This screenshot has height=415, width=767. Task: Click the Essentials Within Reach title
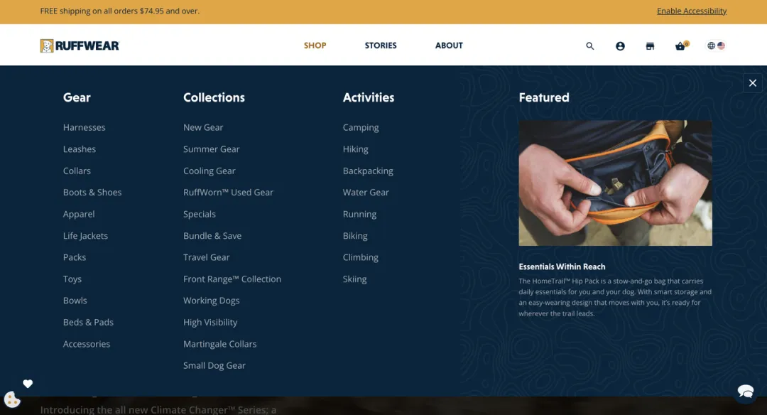[562, 266]
